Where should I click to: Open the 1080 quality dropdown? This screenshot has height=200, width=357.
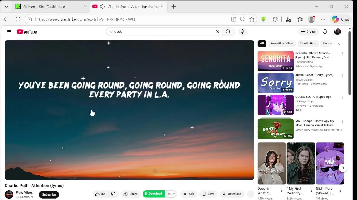pyautogui.click(x=171, y=194)
